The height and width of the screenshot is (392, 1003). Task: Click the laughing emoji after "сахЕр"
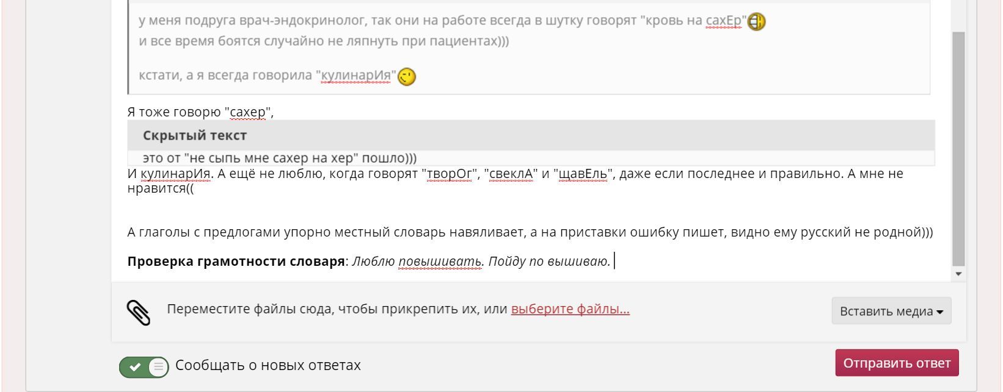point(756,22)
